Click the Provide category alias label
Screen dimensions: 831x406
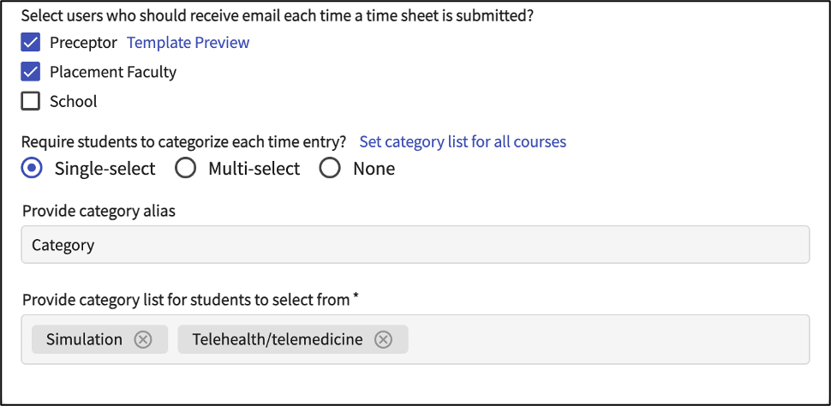pos(99,211)
